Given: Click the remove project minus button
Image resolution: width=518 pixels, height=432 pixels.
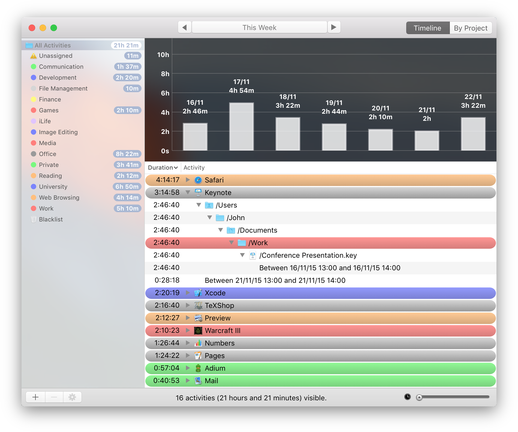Looking at the screenshot, I should tap(54, 397).
